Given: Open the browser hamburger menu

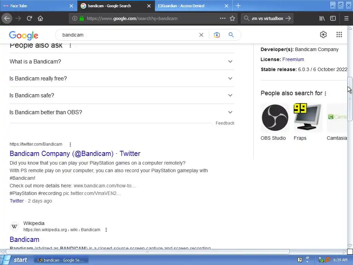Looking at the screenshot, I should 346,19.
